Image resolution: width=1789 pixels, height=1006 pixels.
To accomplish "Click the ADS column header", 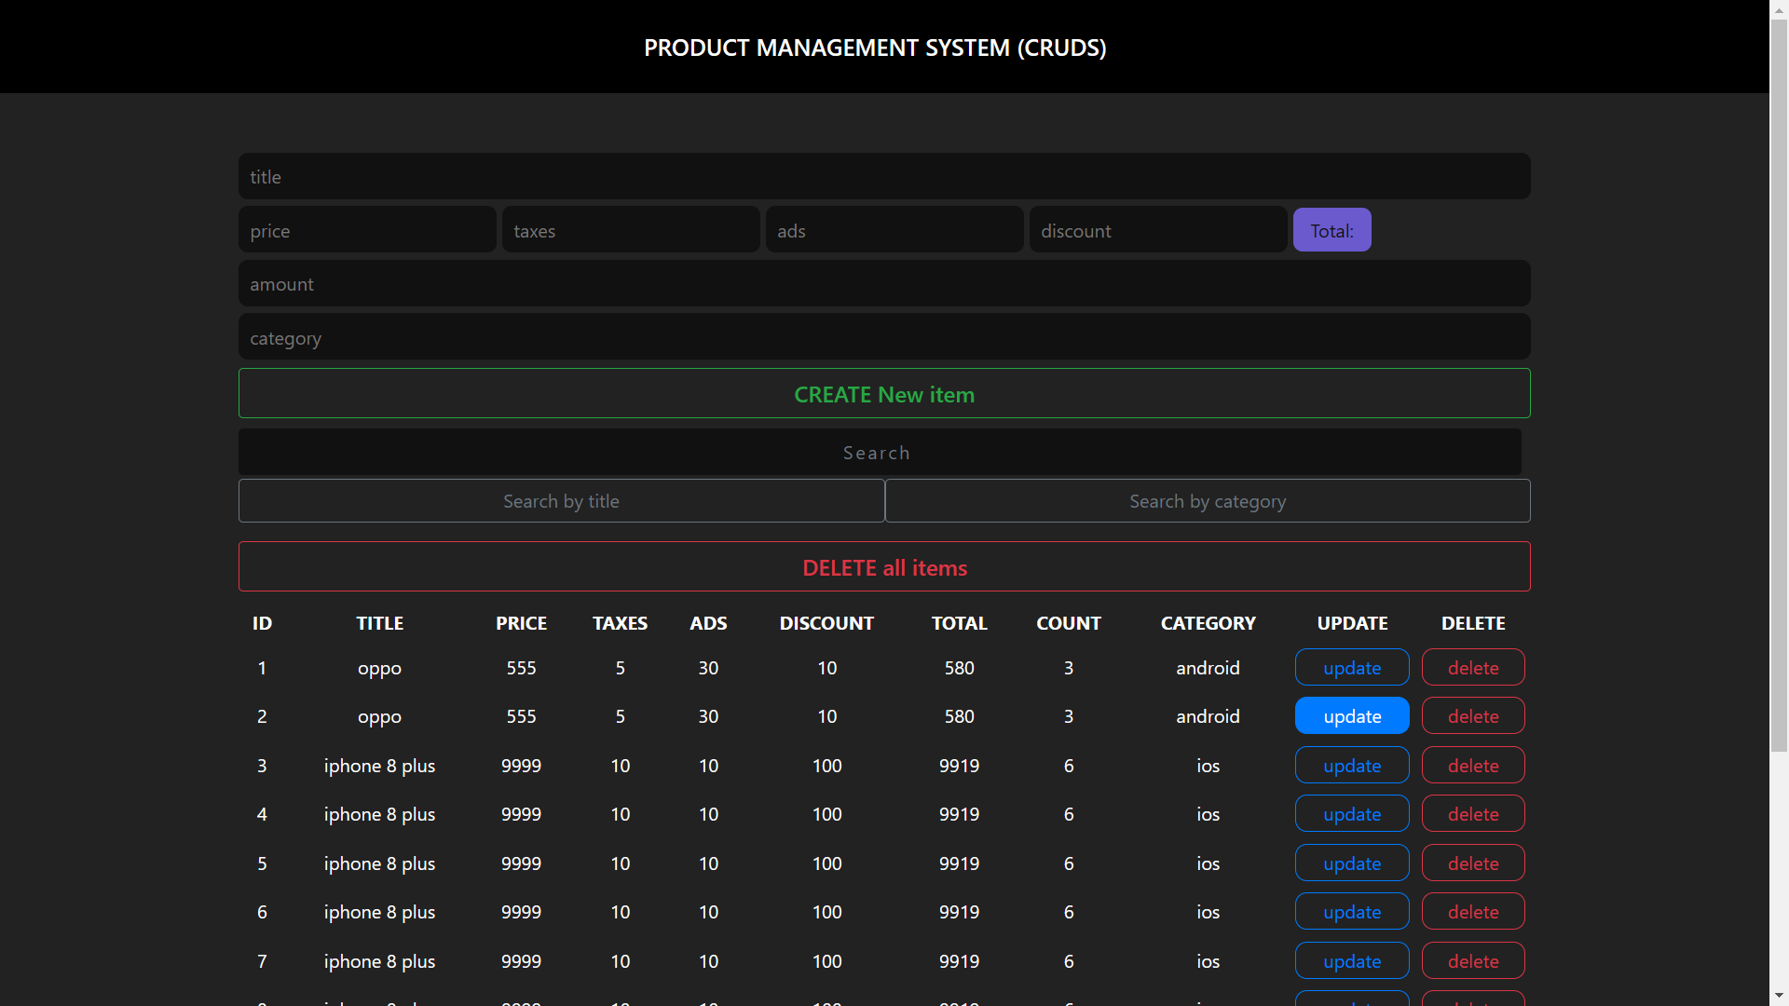I will [x=708, y=623].
